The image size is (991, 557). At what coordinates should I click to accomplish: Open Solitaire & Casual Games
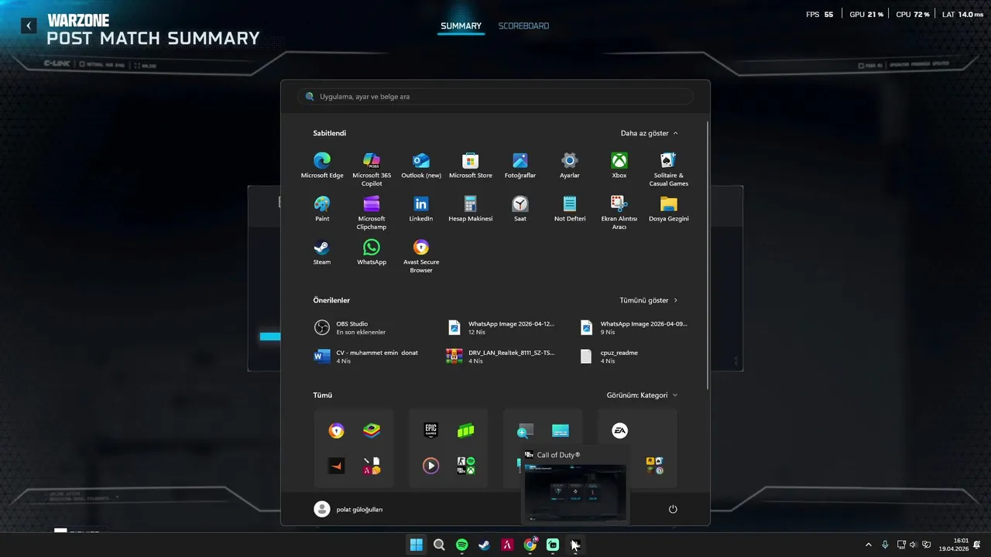[669, 169]
